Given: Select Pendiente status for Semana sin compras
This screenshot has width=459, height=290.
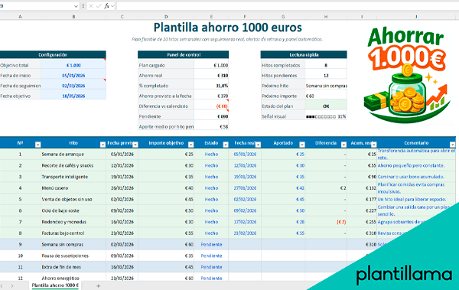Looking at the screenshot, I should (x=211, y=245).
